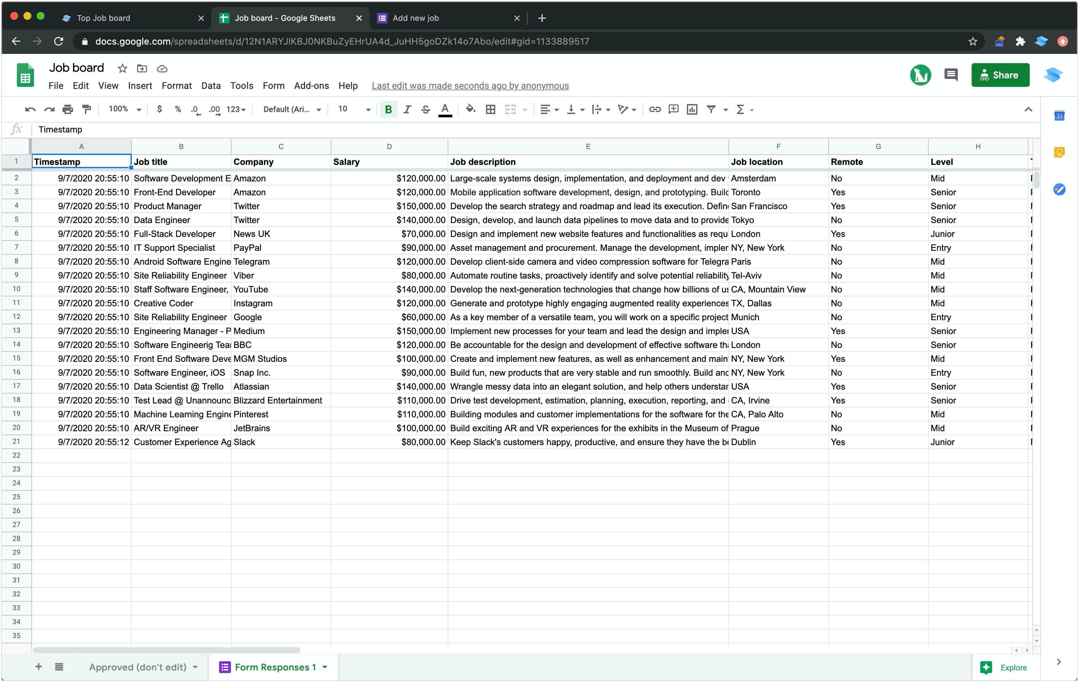Open the text rotation dropdown
1079x682 pixels.
(x=627, y=109)
